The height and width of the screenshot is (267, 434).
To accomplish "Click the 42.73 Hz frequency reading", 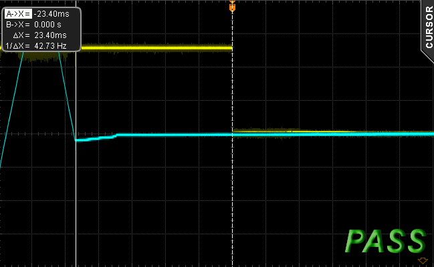I will (x=50, y=46).
